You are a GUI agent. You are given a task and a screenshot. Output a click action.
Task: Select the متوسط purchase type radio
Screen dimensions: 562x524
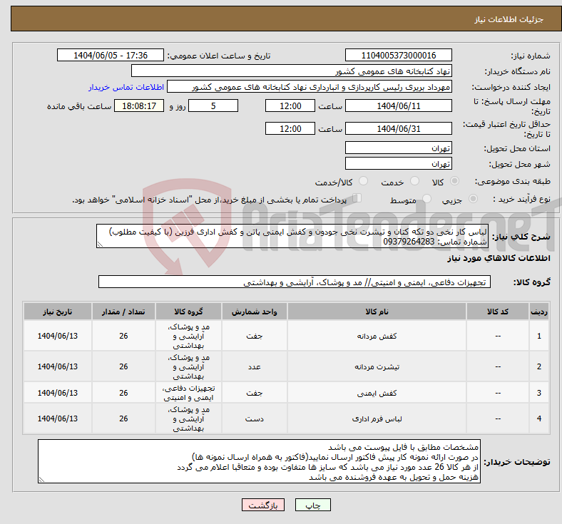coord(426,198)
